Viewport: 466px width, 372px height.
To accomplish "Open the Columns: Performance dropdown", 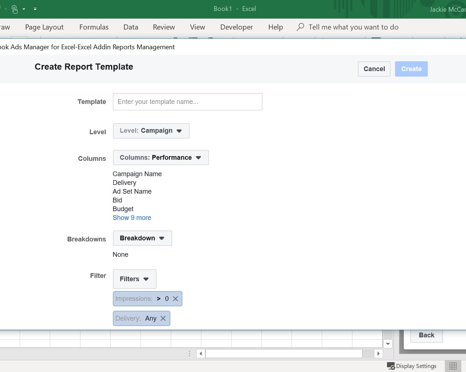I will (161, 158).
